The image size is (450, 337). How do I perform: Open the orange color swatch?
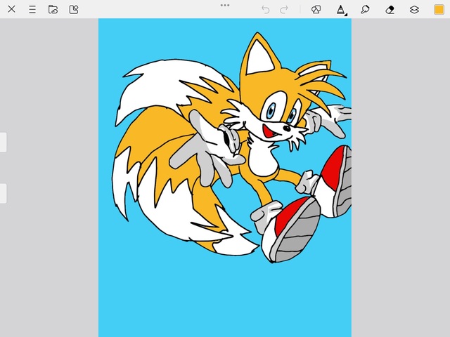[x=439, y=9]
